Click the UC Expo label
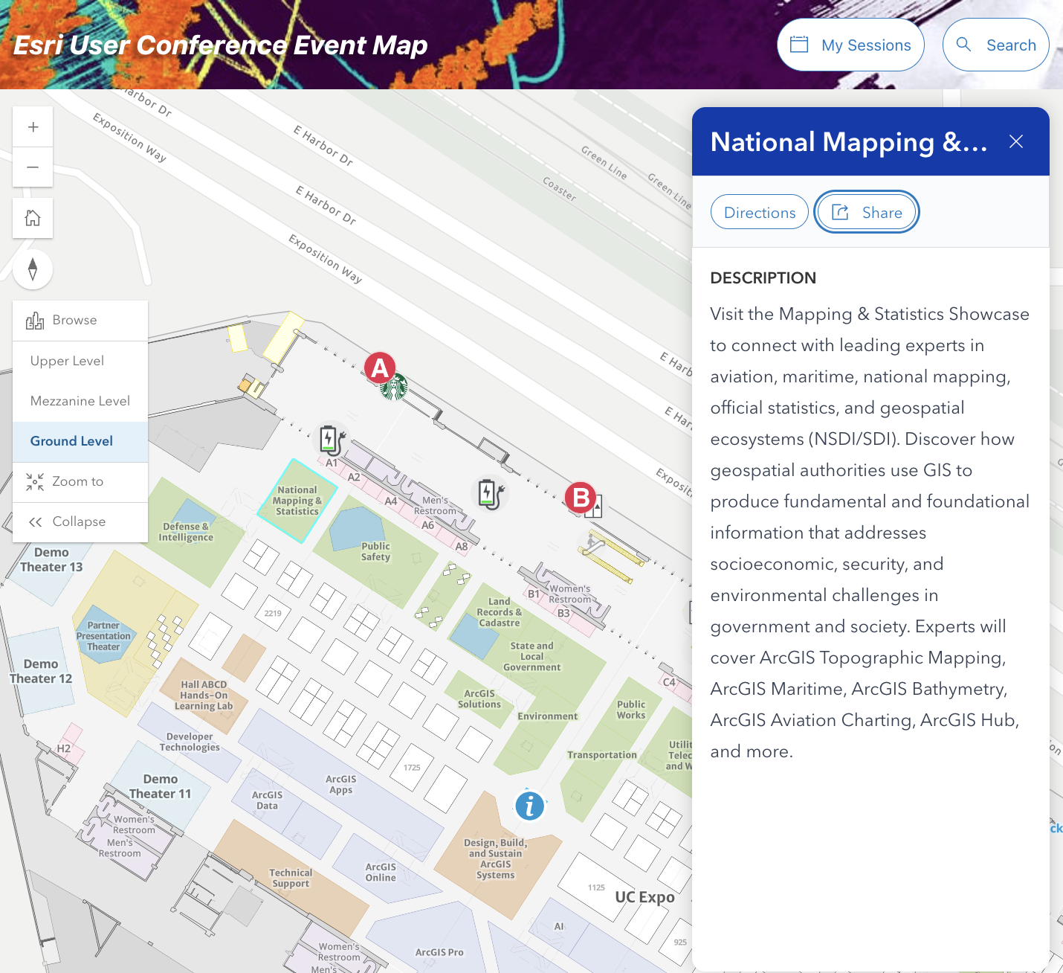Viewport: 1063px width, 973px height. tap(645, 897)
